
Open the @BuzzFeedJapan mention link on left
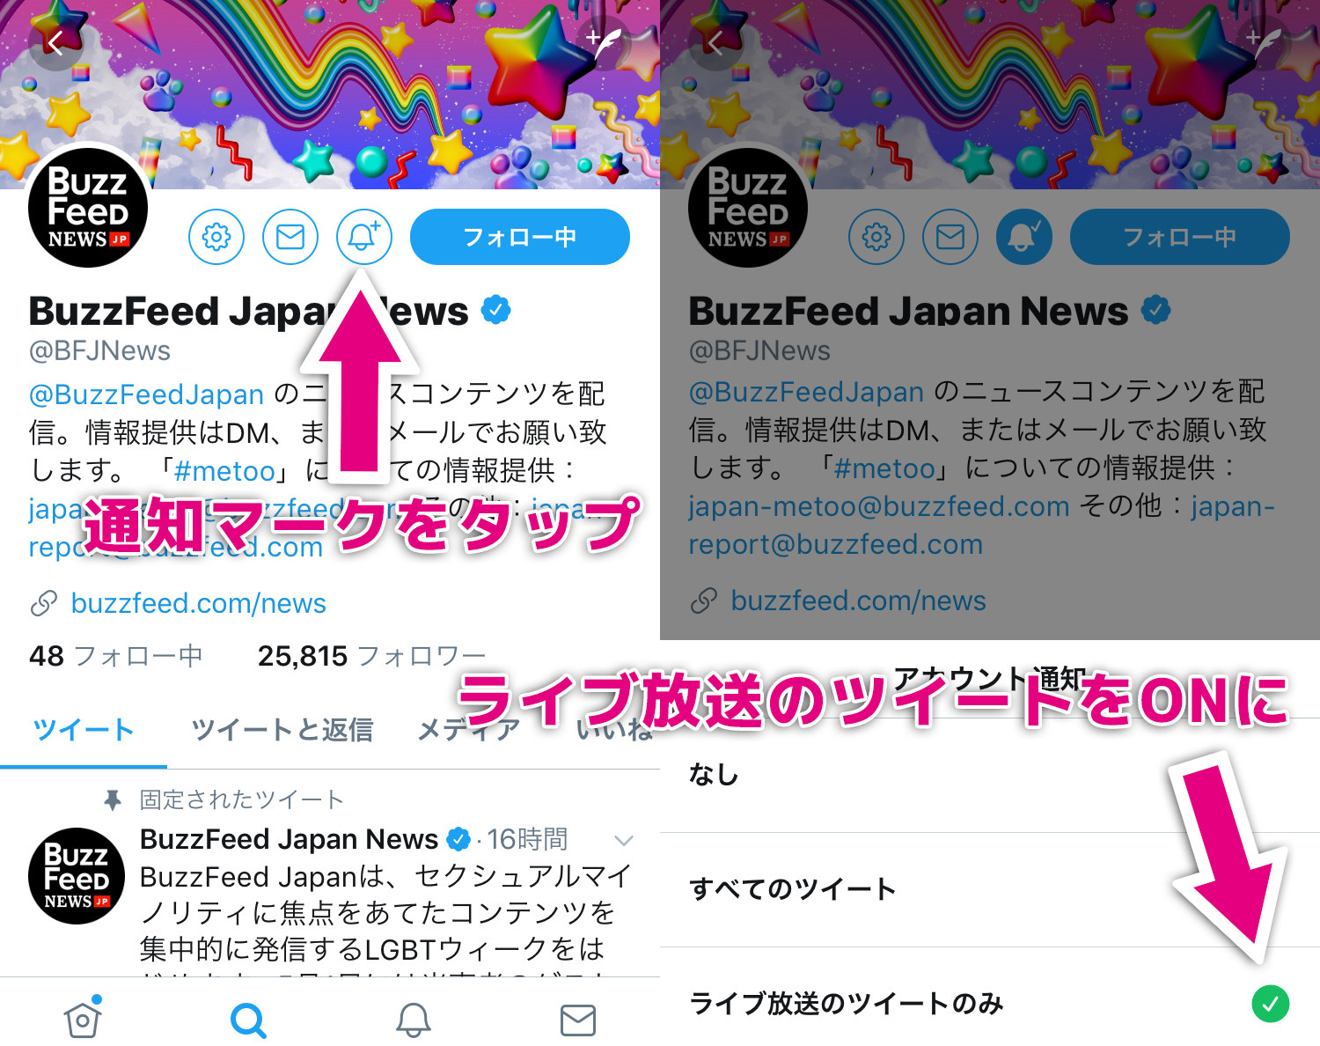[146, 394]
